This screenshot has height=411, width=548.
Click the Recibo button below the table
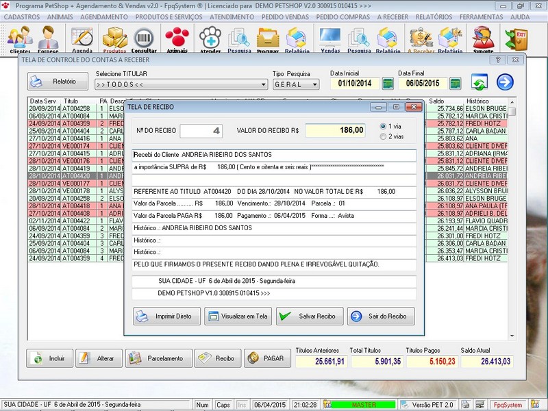218,358
